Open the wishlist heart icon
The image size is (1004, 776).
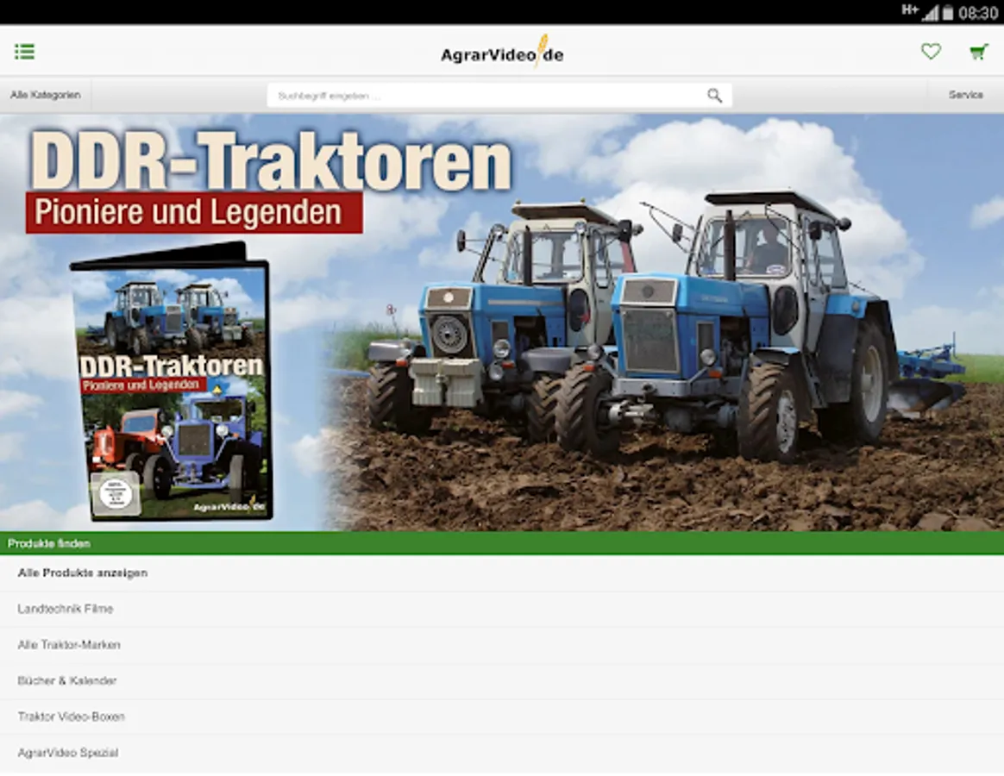(931, 51)
